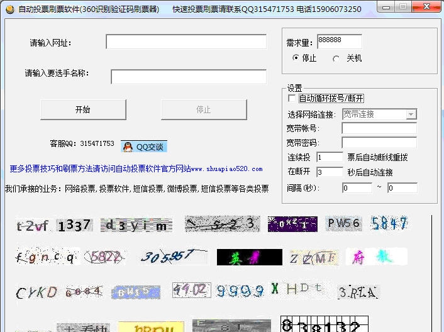Viewport: 444px width, 332px height.
Task: Click the 在断开 seconds field
Action: (x=330, y=172)
